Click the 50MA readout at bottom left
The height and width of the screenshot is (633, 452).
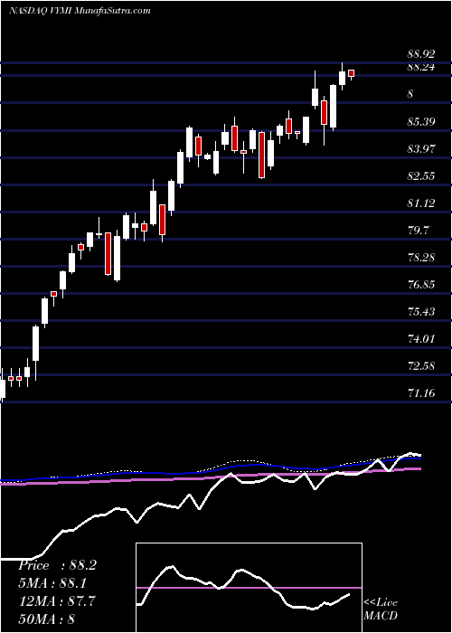[x=47, y=619]
